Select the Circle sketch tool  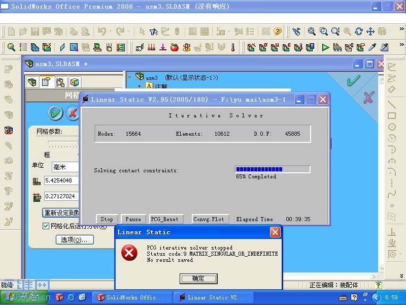point(392,127)
